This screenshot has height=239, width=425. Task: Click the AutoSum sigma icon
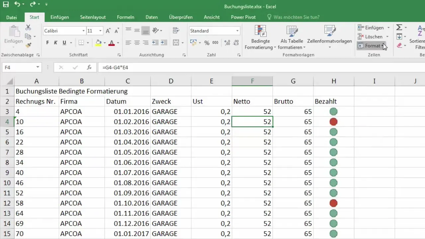coord(399,28)
